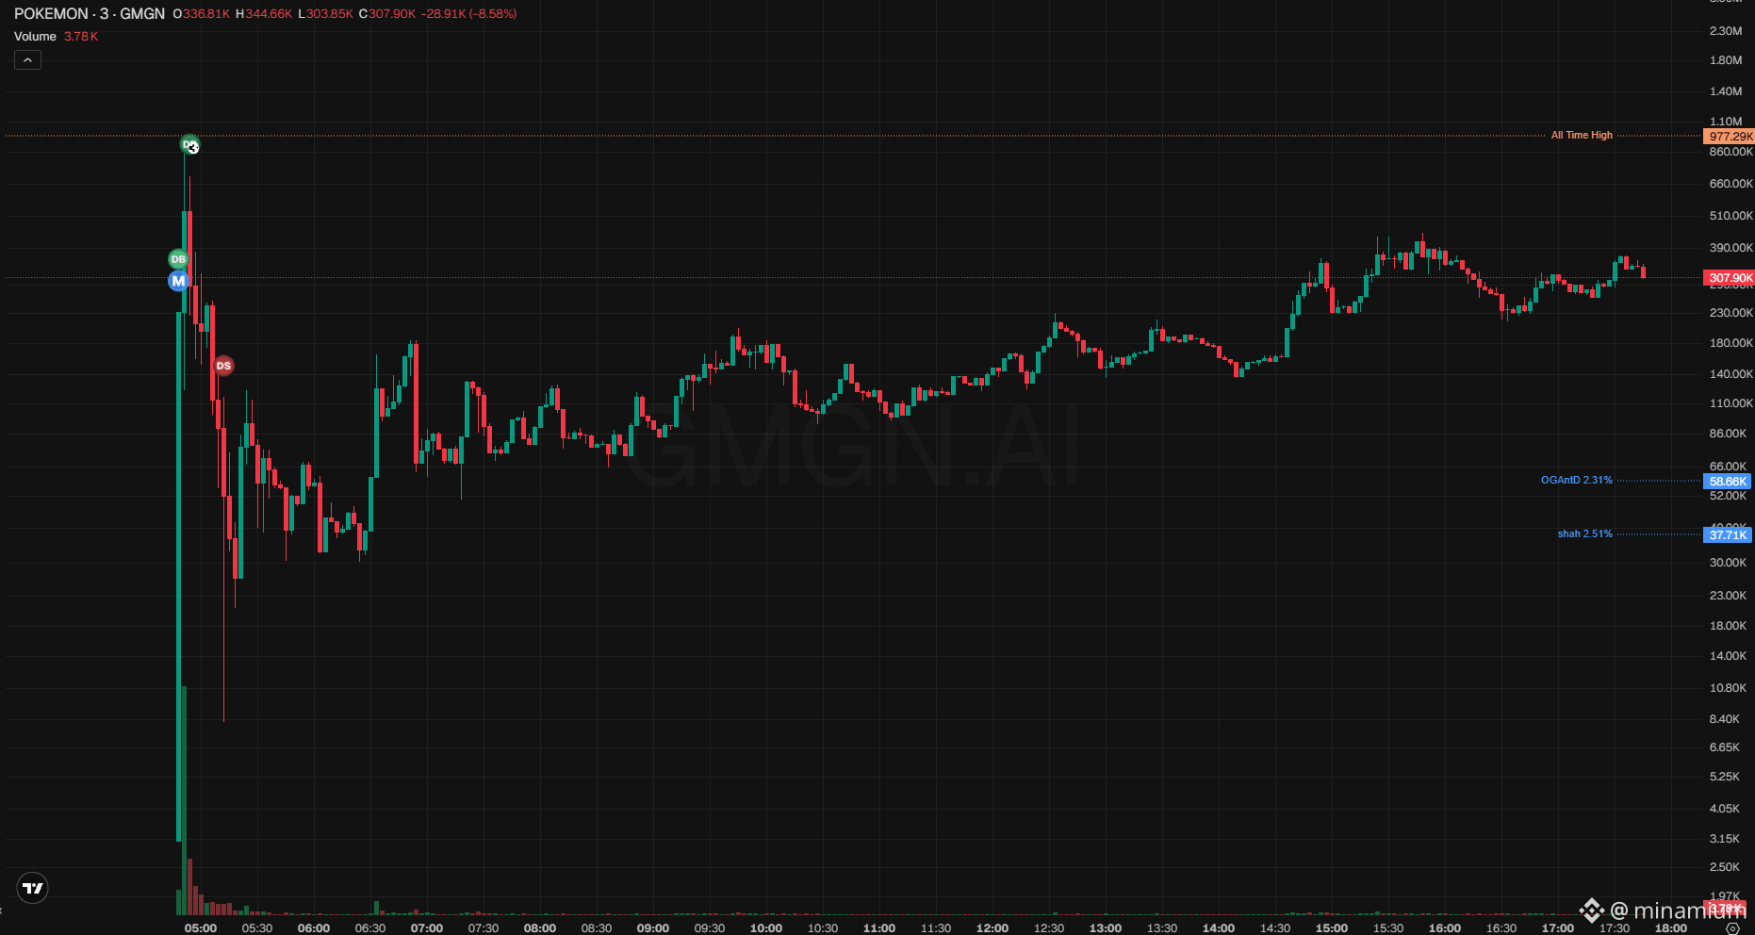Click the change value -28.91K (-8.58%)
The height and width of the screenshot is (935, 1755).
click(469, 14)
